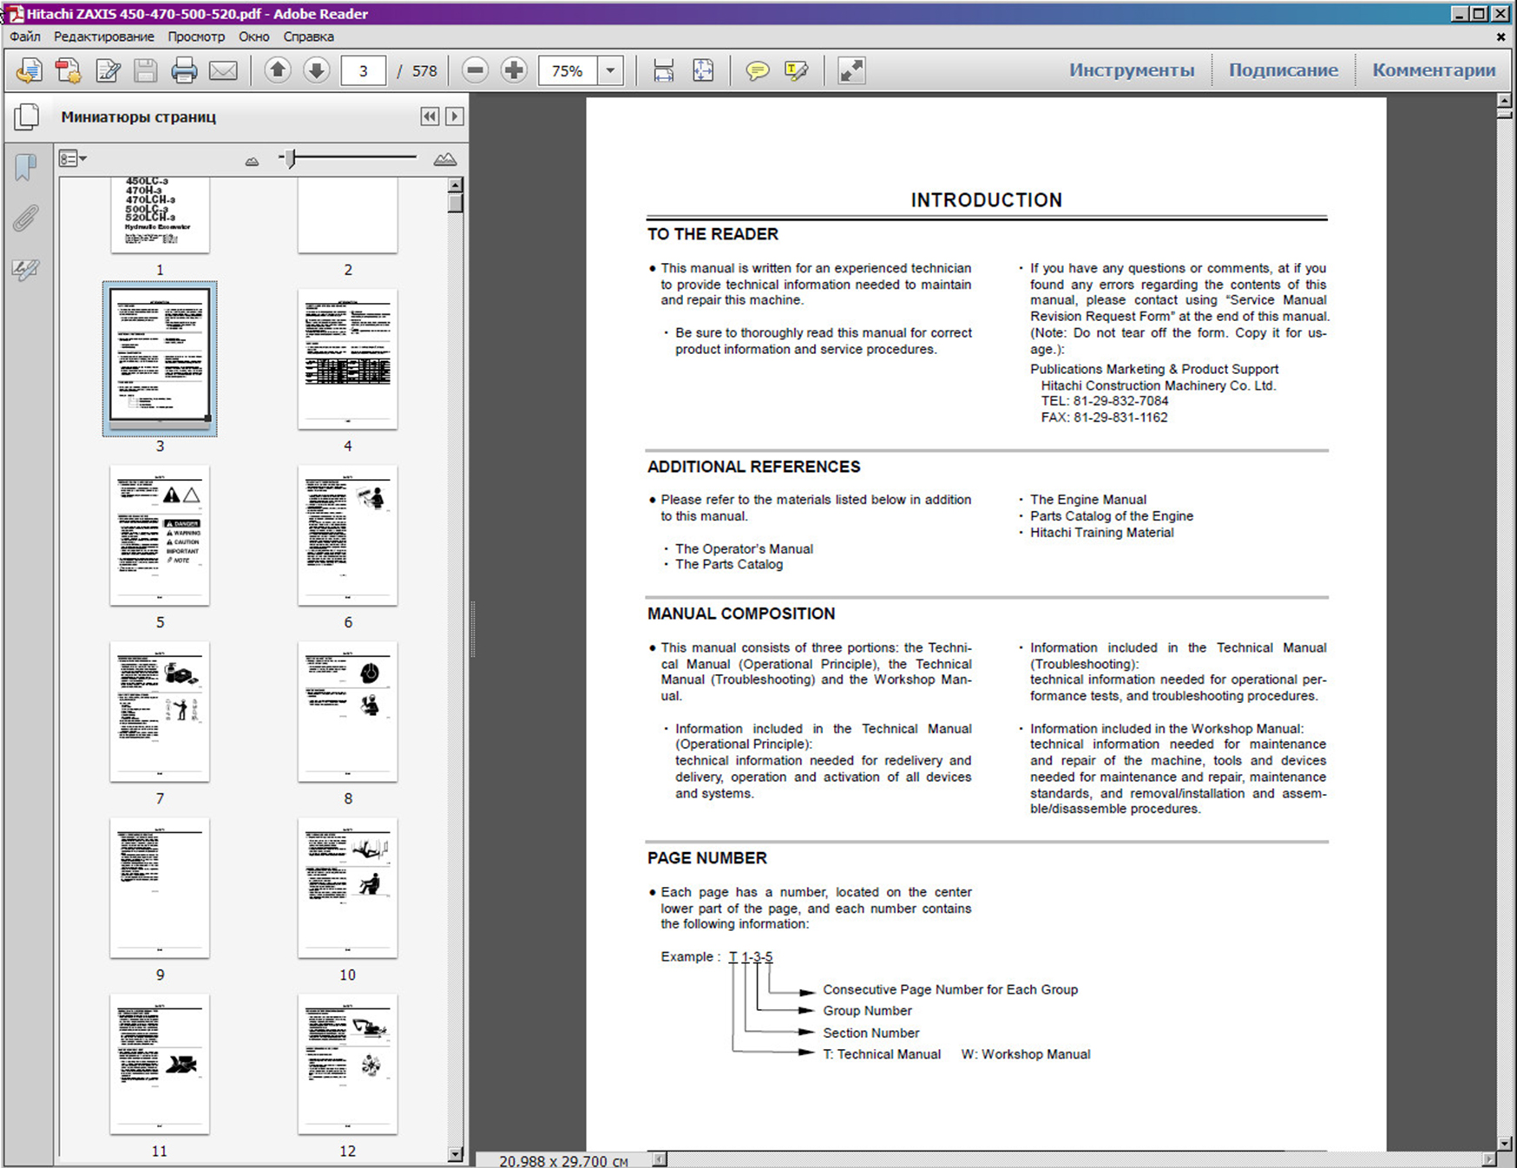Image resolution: width=1517 pixels, height=1168 pixels.
Task: Go to next page arrow
Action: pyautogui.click(x=317, y=70)
